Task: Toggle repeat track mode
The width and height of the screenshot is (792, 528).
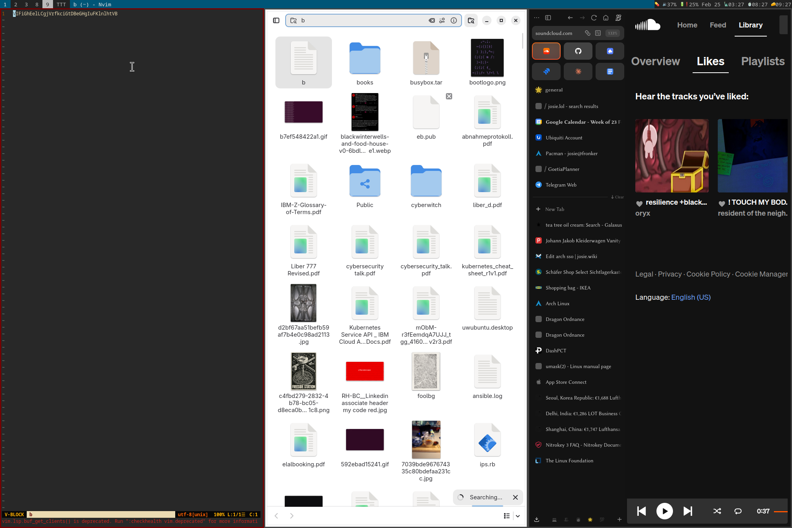Action: [x=738, y=511]
